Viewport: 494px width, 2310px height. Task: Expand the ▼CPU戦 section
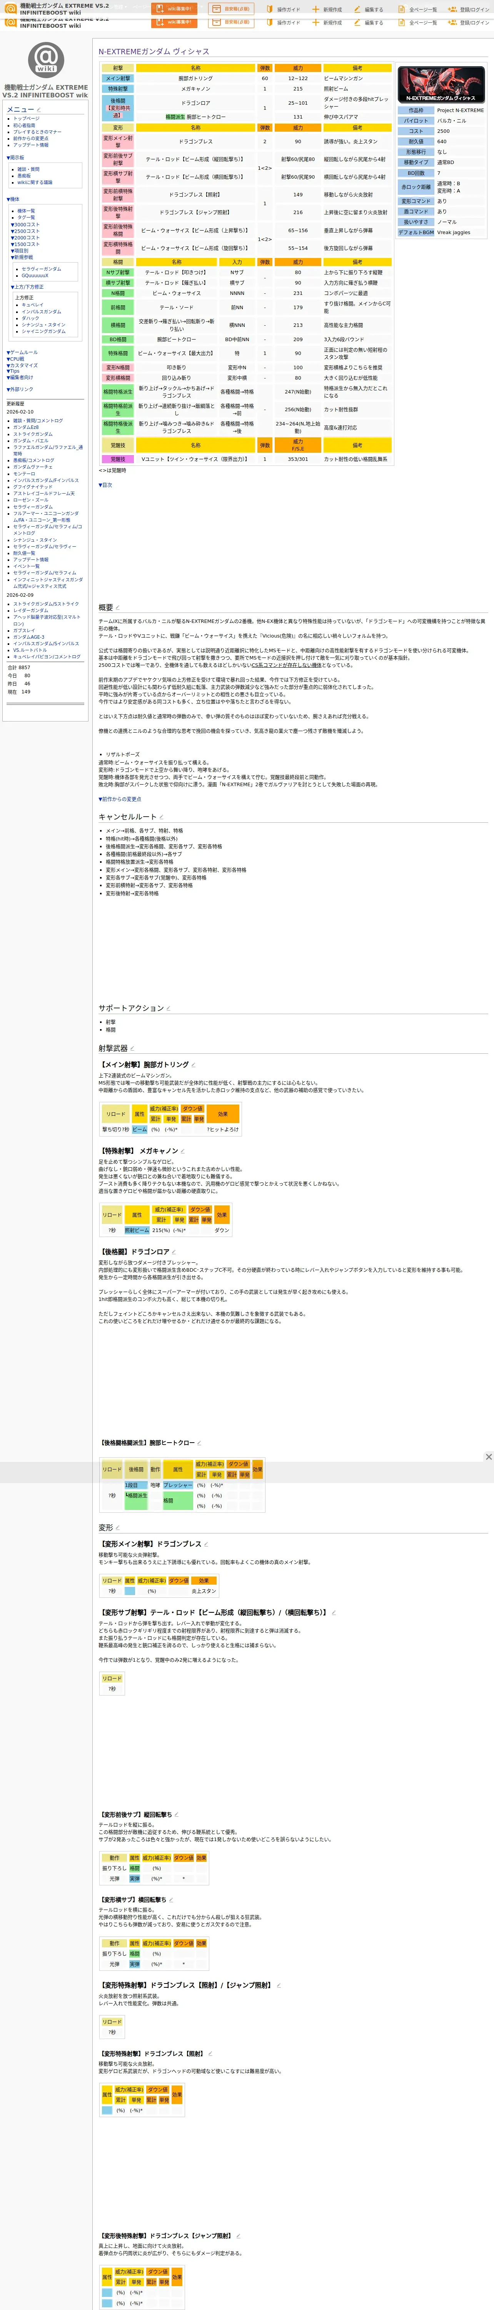15,359
